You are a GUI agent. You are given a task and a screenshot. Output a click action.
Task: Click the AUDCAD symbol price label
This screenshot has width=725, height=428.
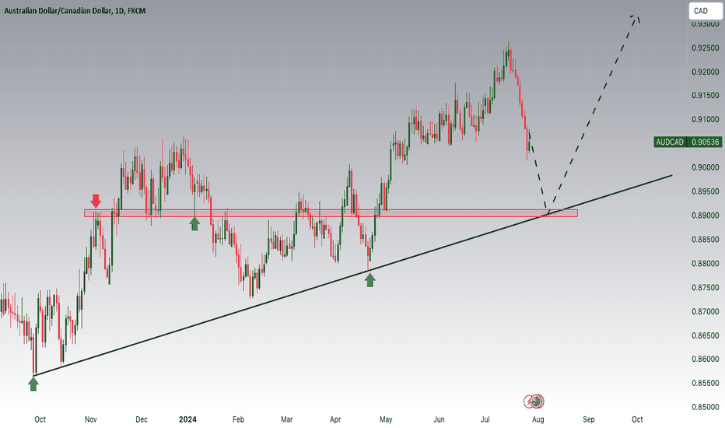(670, 142)
